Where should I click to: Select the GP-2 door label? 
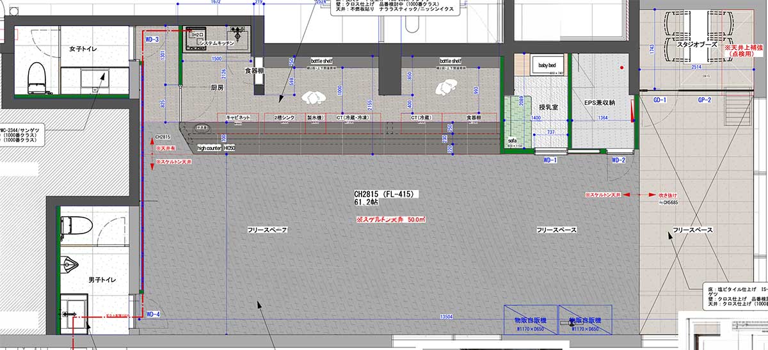click(705, 100)
